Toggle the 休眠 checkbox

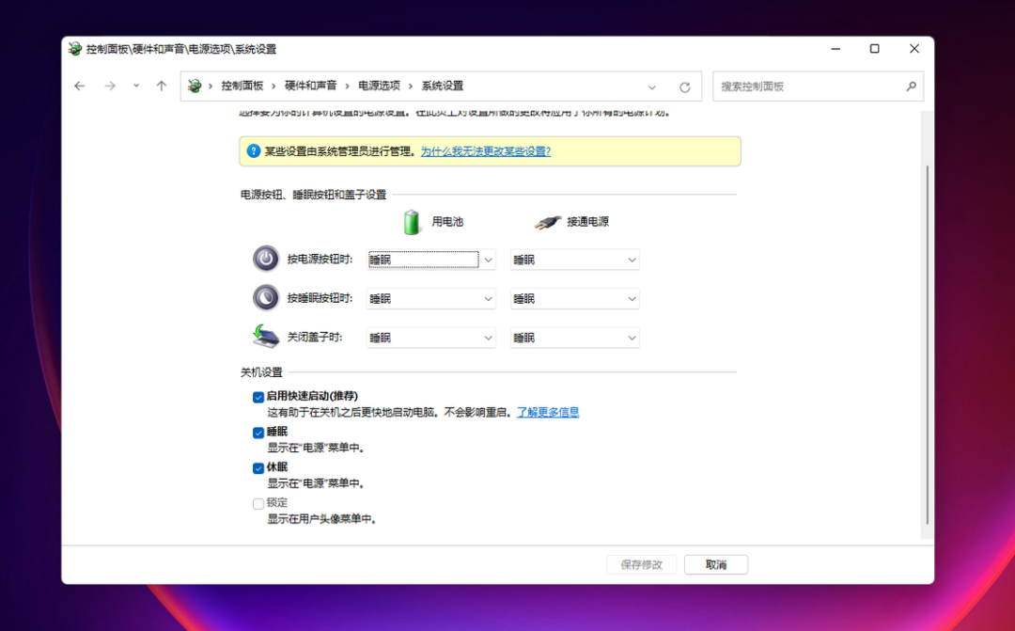(258, 467)
